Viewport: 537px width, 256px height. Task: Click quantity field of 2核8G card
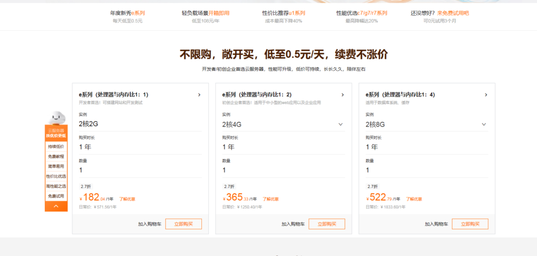(427, 170)
